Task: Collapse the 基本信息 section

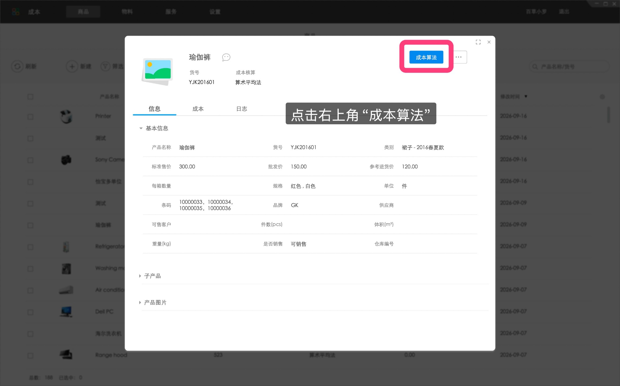Action: click(x=141, y=128)
